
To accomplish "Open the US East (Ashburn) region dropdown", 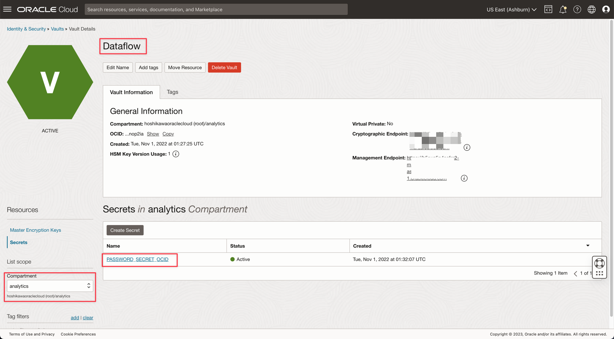I will tap(511, 9).
